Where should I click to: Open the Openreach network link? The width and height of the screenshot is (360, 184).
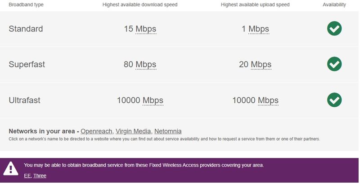click(x=96, y=131)
